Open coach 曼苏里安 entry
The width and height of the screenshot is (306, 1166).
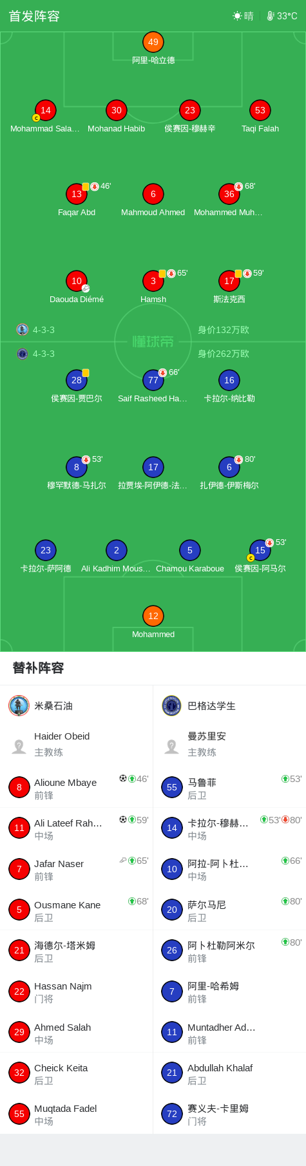coord(229,744)
